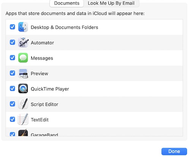Image resolution: width=190 pixels, height=157 pixels.
Task: Click the Script Editor icon
Action: [x=23, y=104]
